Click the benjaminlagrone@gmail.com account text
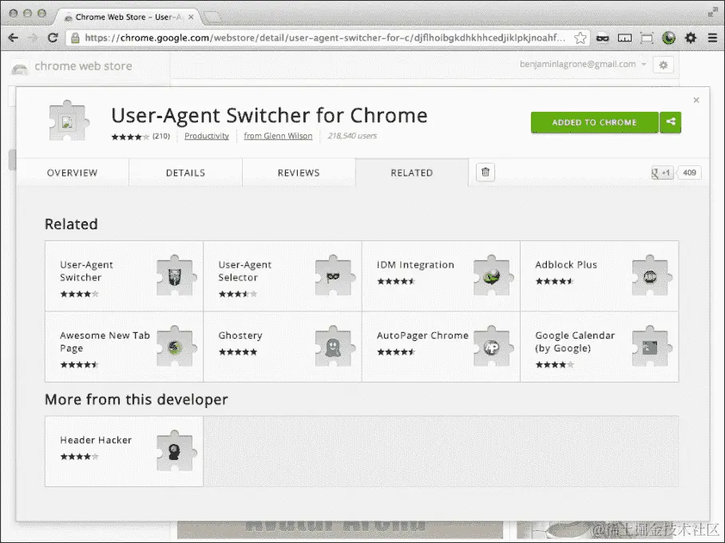The width and height of the screenshot is (725, 543). point(577,65)
